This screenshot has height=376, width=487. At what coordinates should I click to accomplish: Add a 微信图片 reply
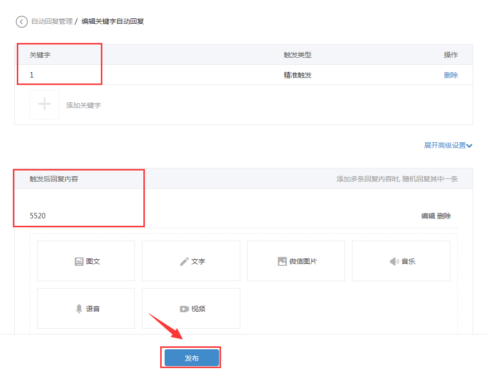click(x=296, y=261)
